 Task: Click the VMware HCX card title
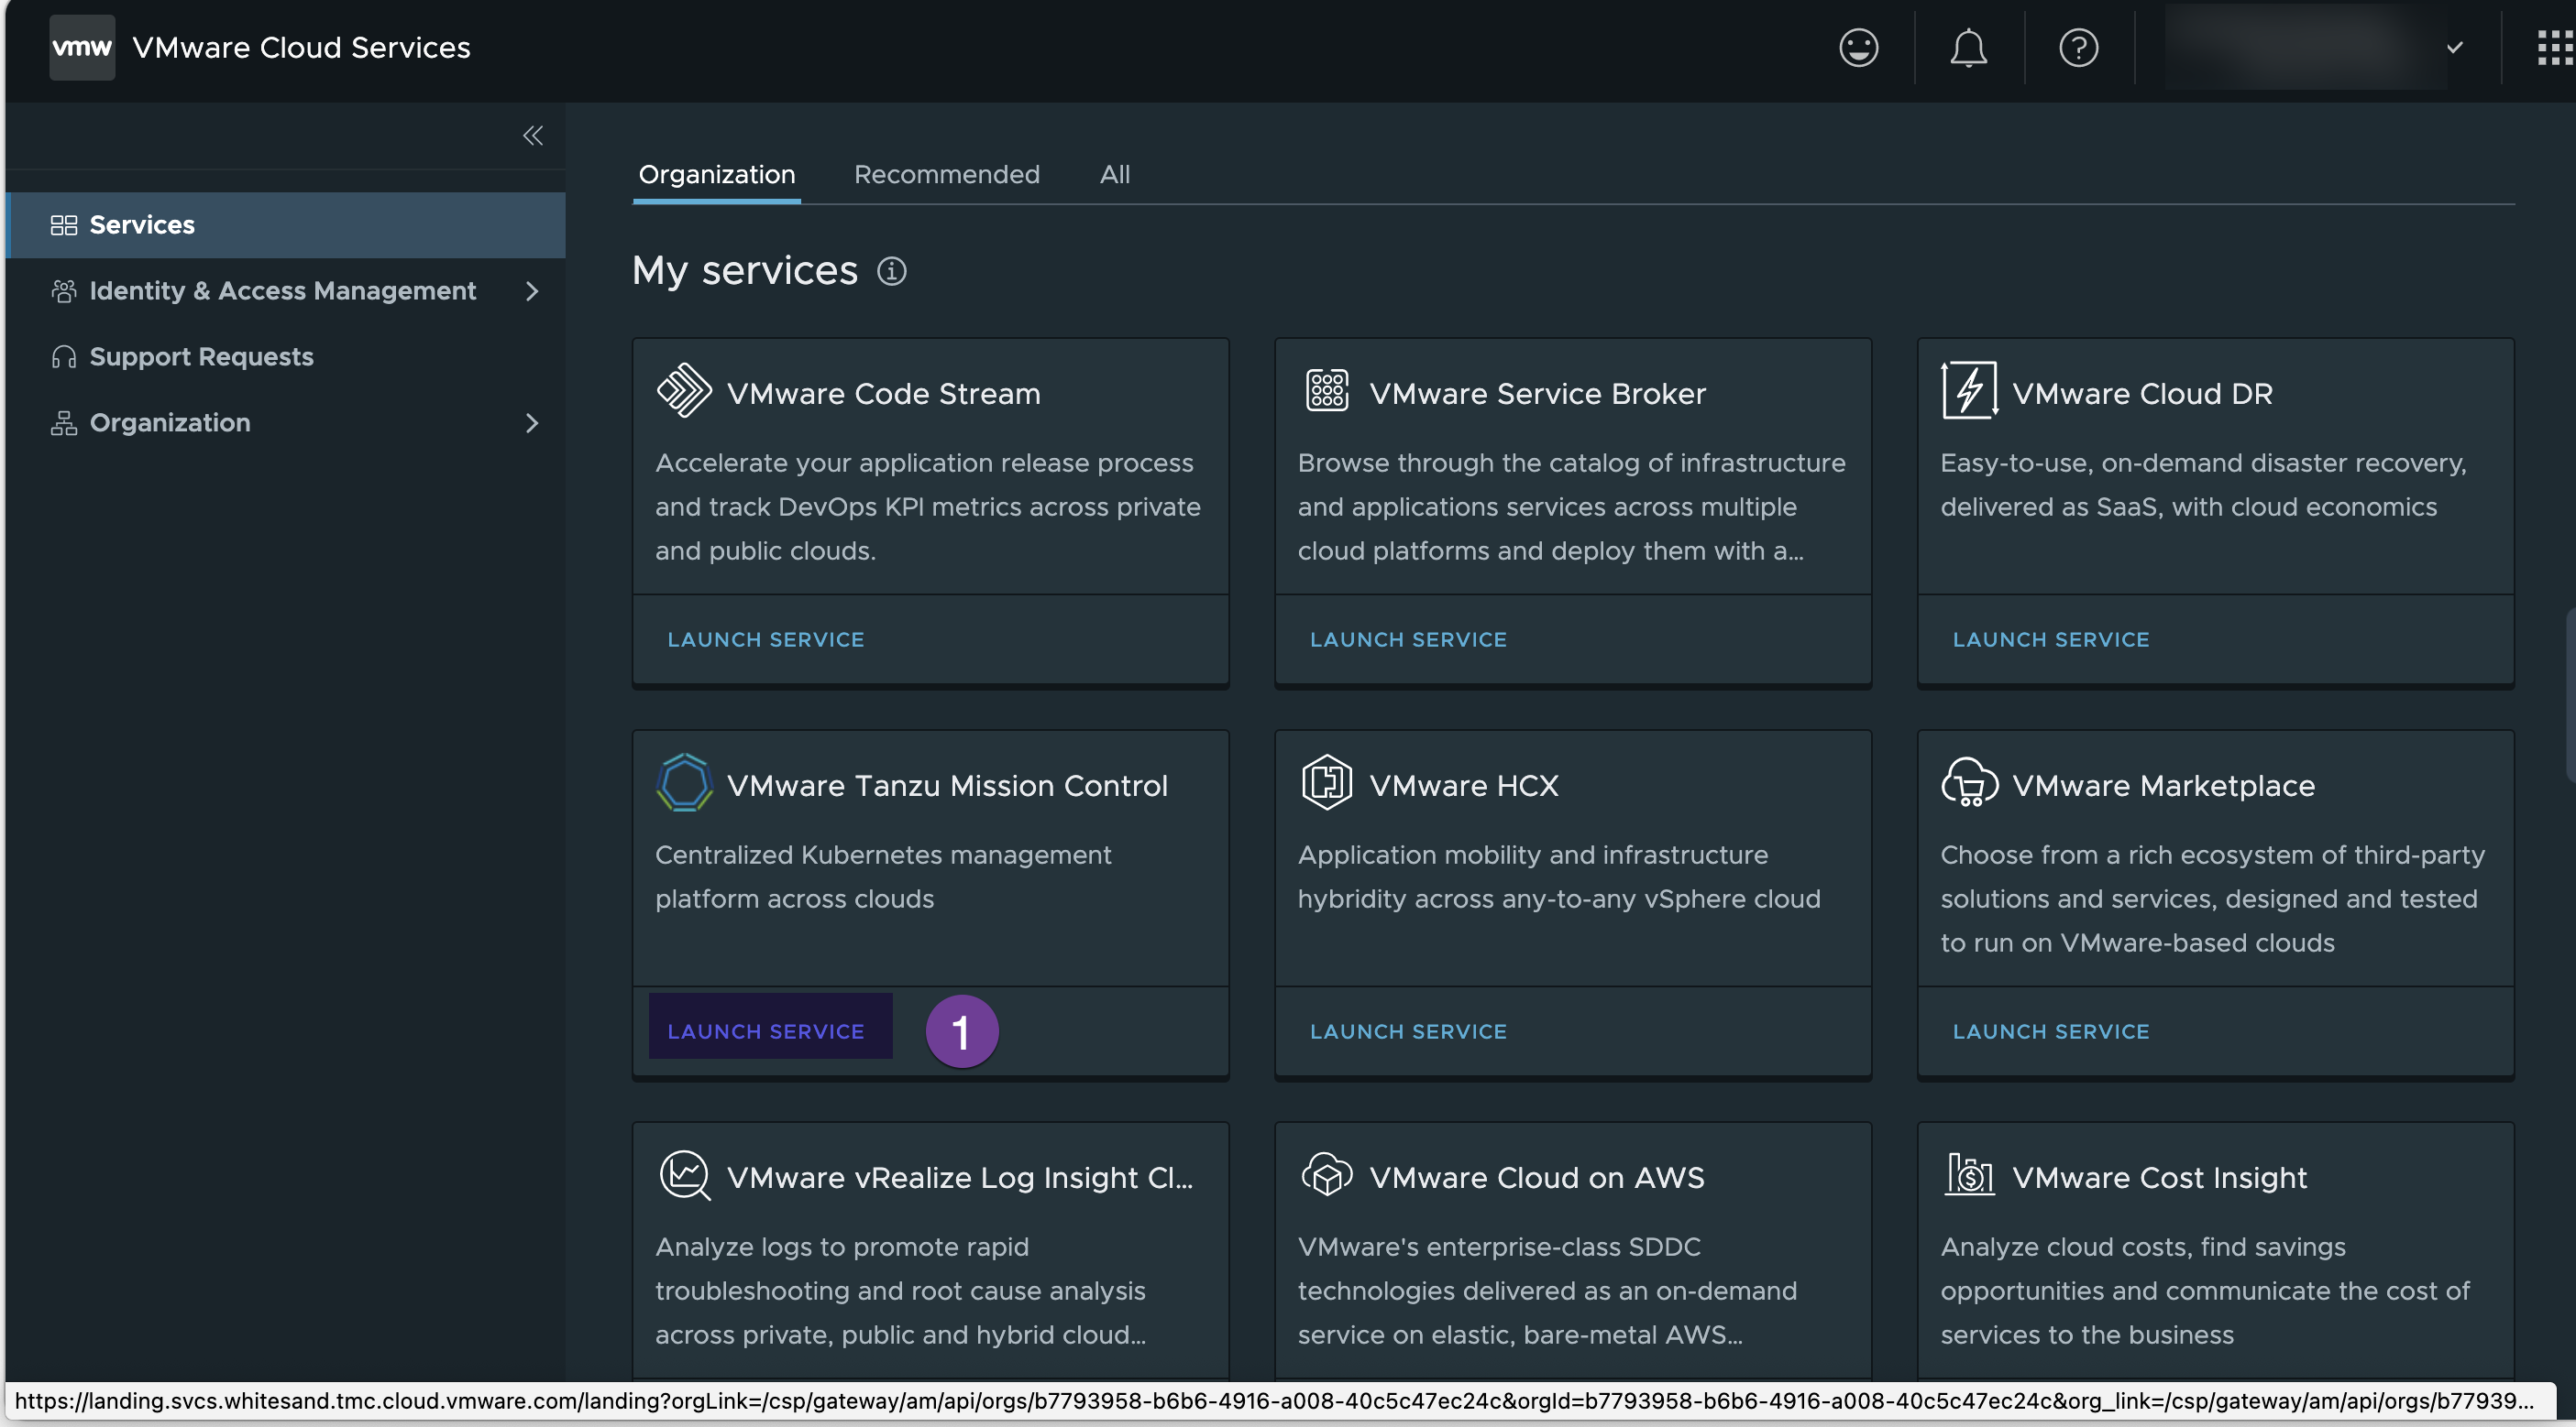[1464, 786]
